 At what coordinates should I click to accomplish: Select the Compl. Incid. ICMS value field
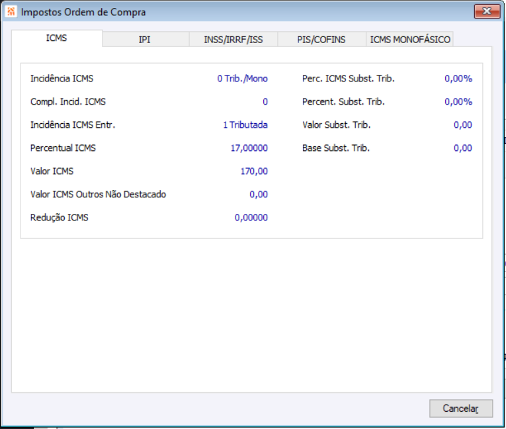coord(265,102)
